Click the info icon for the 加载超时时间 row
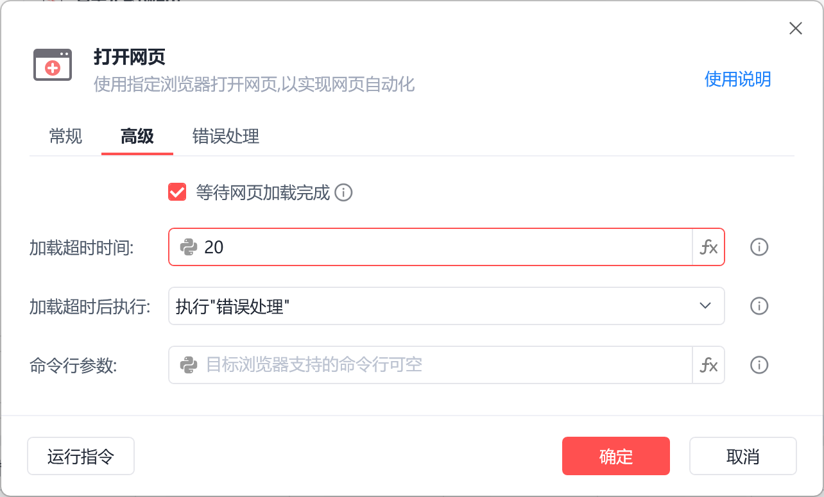 (759, 247)
